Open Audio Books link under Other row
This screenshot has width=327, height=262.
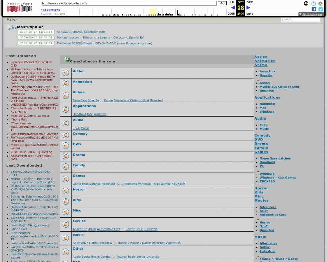point(81,257)
